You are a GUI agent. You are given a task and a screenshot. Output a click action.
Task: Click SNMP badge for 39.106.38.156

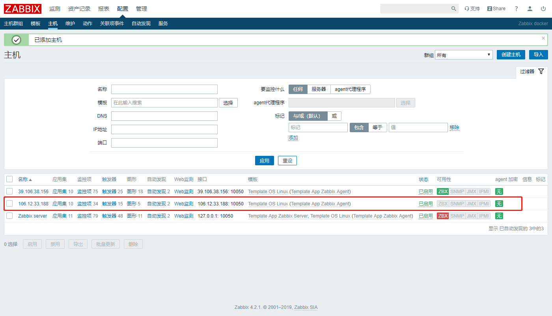click(457, 192)
